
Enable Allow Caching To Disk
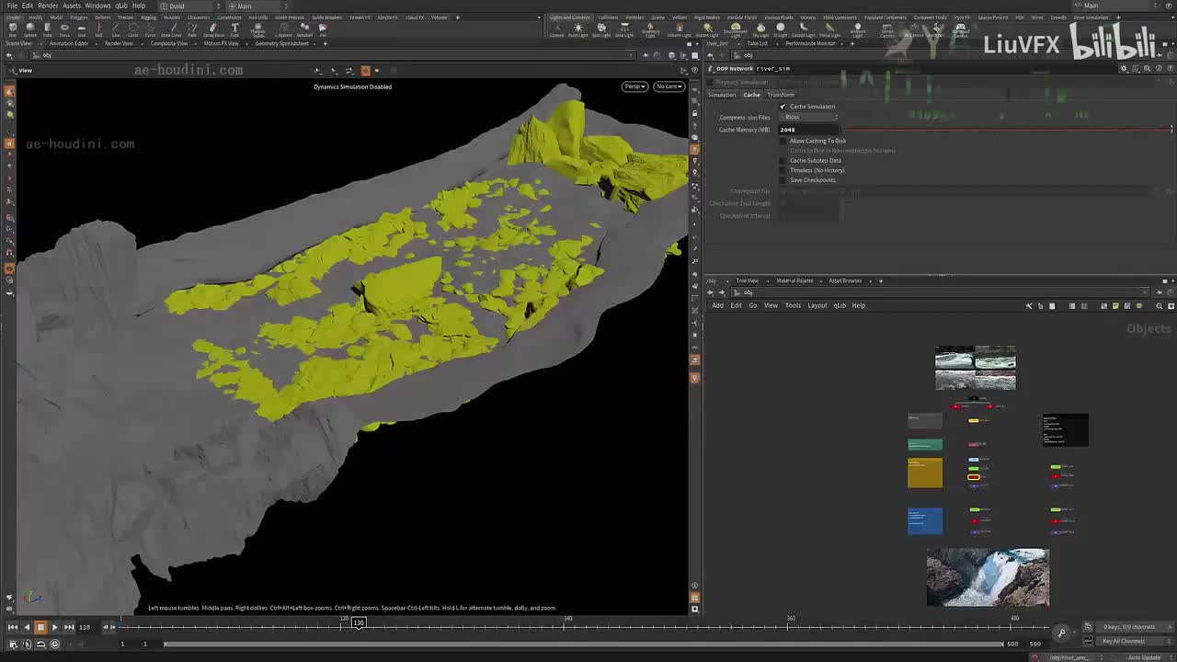tap(783, 141)
